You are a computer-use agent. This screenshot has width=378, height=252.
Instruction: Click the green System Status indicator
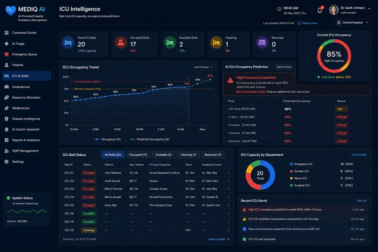tap(8, 198)
